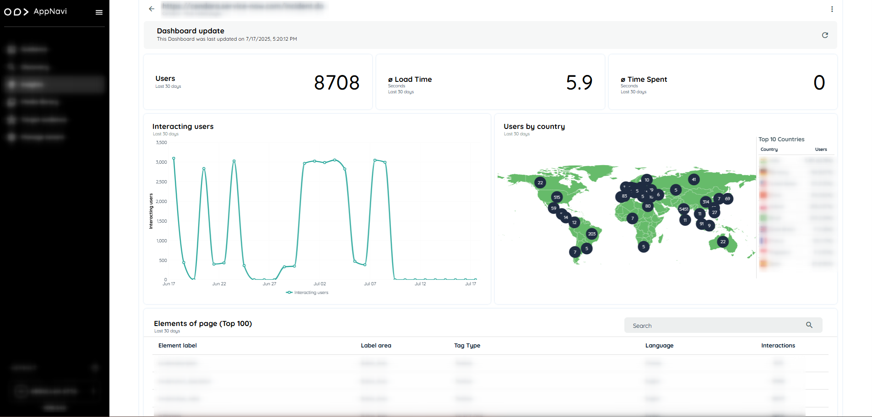Toggle the AppNavi sidebar hamburger menu
Screen dimensions: 872x417
point(99,12)
